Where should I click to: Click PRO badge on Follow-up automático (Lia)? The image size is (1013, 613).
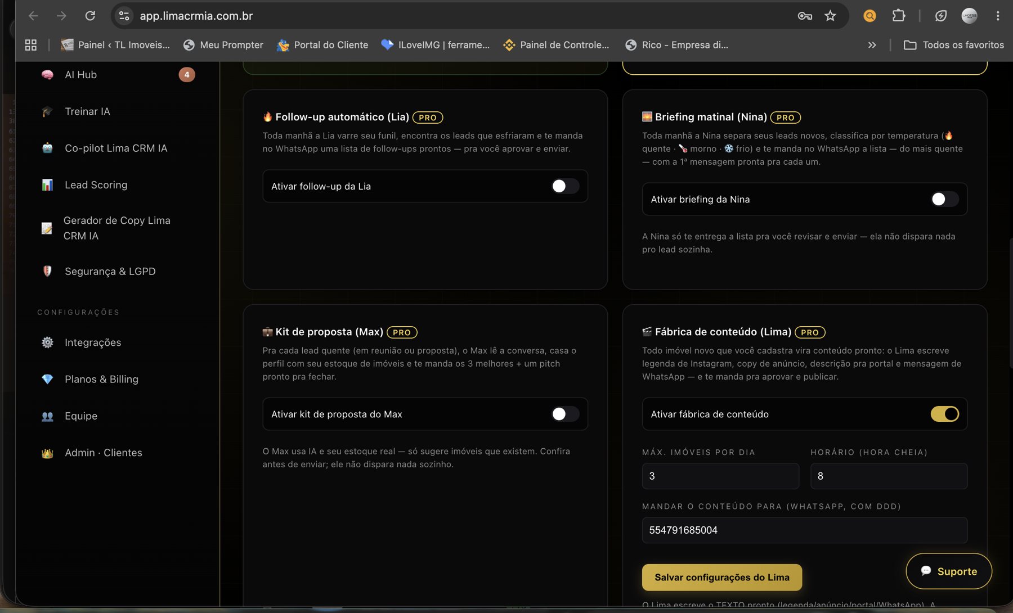coord(428,118)
